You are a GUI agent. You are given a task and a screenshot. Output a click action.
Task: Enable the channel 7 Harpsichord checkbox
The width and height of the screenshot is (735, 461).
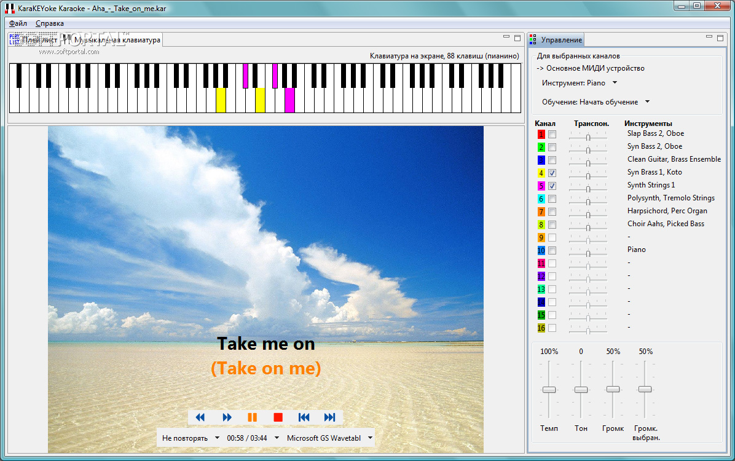552,212
